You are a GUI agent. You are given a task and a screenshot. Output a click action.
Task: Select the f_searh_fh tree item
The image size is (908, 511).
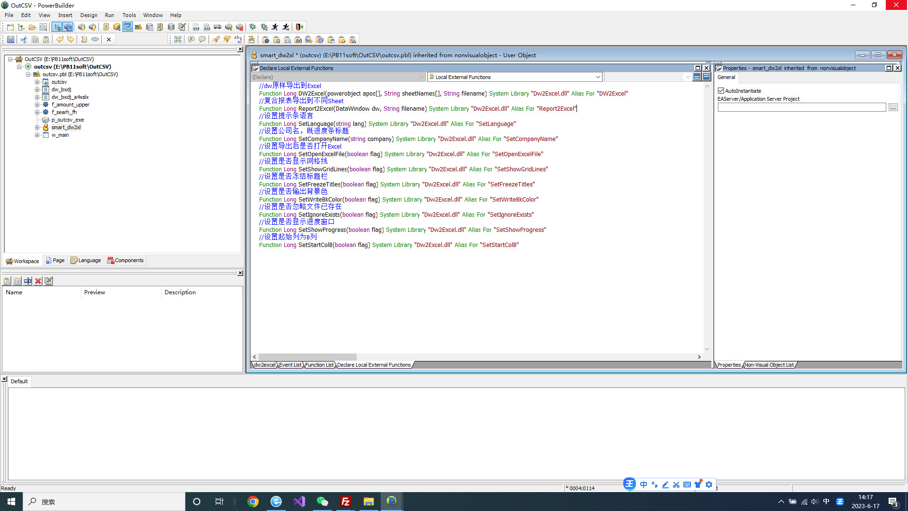tap(64, 112)
